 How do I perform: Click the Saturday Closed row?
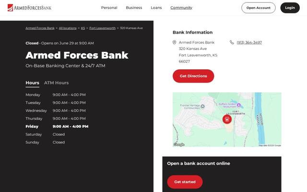click(x=45, y=134)
